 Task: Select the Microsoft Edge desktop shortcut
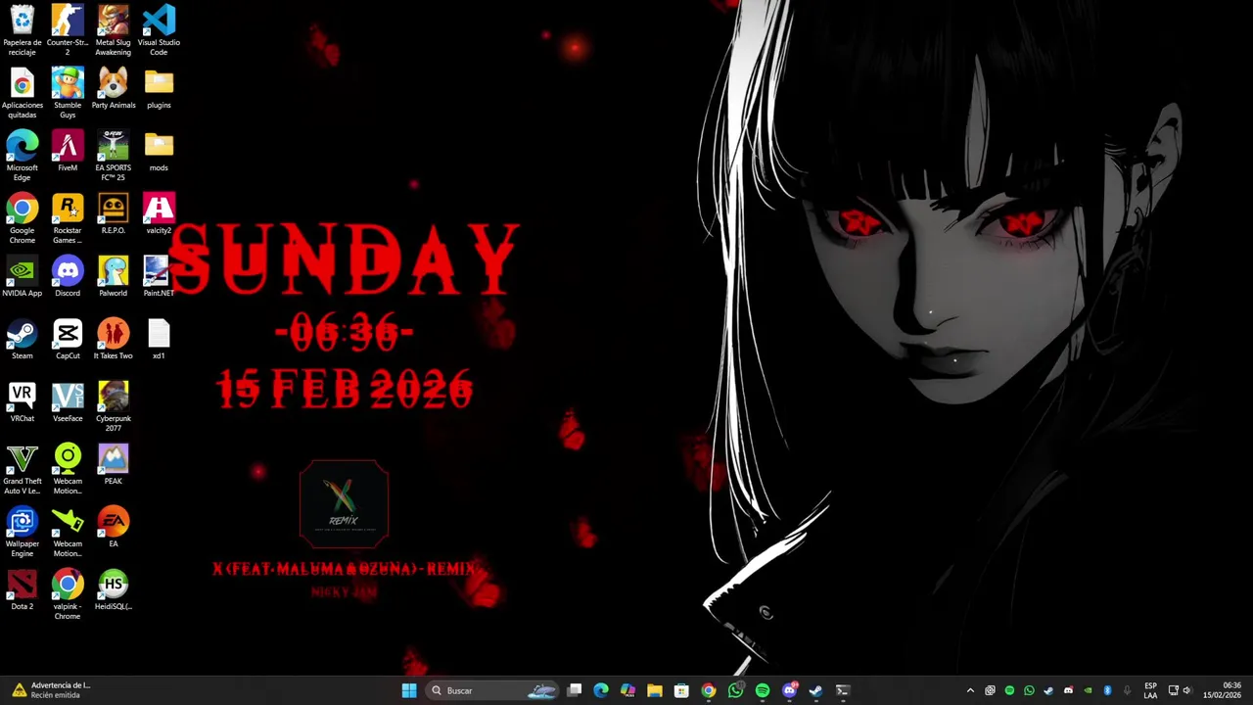pyautogui.click(x=22, y=155)
